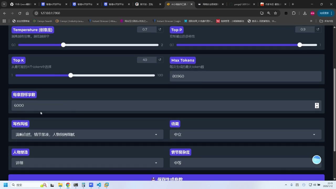336x189 pixels.
Task: Click the site information icon in address bar
Action: (36, 13)
